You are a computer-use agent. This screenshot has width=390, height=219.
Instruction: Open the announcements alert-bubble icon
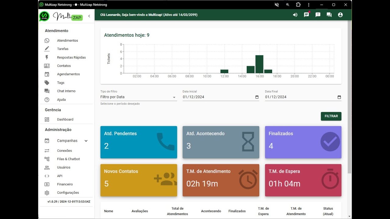[318, 15]
